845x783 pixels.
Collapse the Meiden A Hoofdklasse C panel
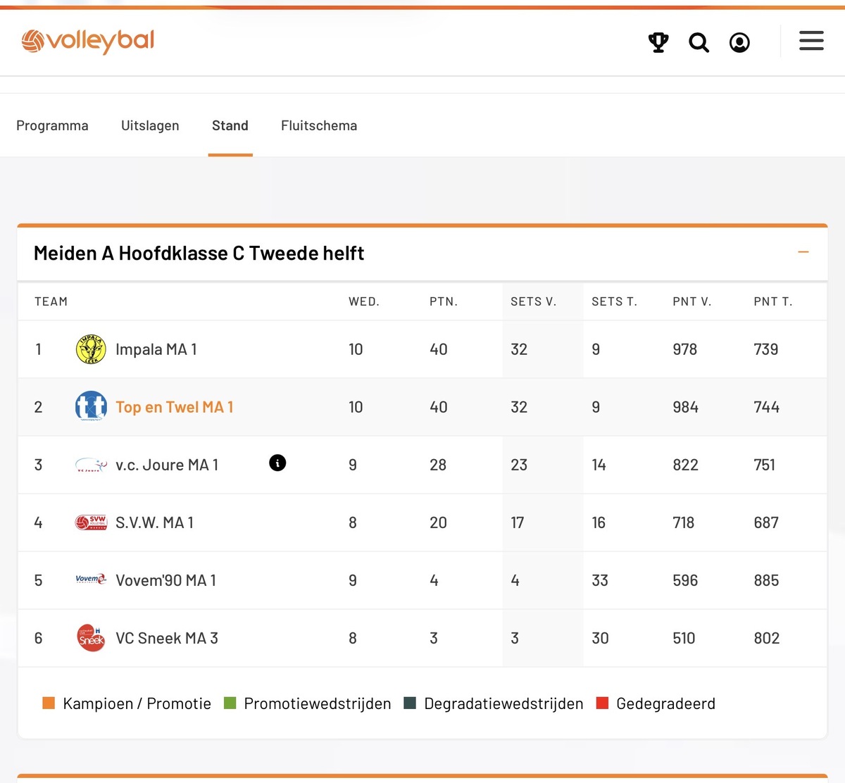pyautogui.click(x=803, y=252)
